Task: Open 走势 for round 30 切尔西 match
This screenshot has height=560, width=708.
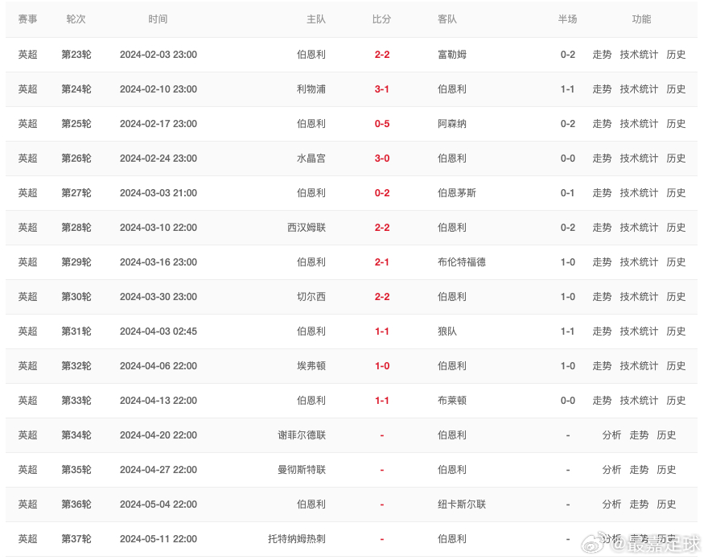Action: [602, 297]
